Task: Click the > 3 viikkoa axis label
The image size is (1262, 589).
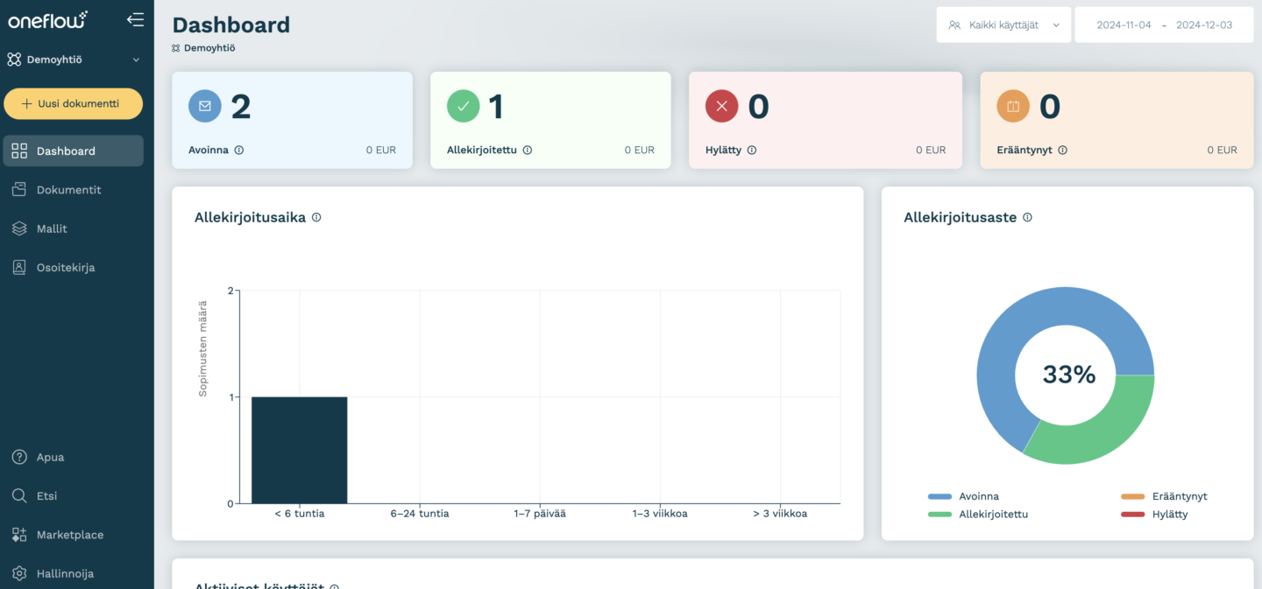Action: tap(780, 514)
